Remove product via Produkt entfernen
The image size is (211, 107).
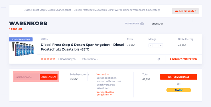[x=183, y=59]
